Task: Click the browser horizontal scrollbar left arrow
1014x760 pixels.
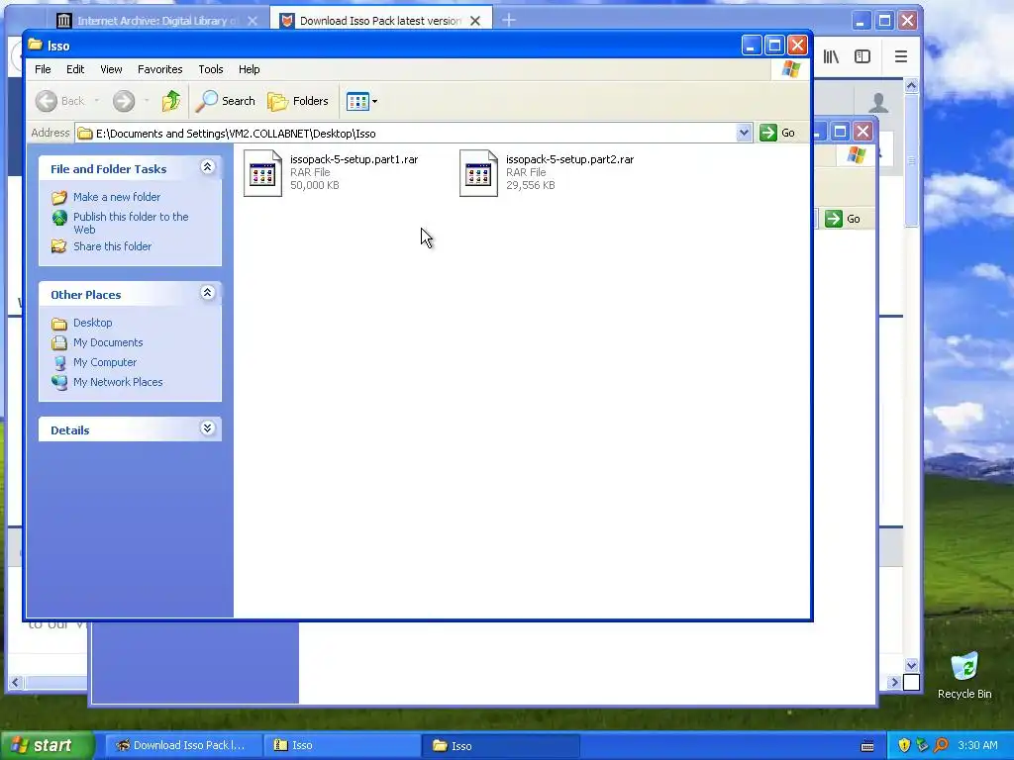Action: click(15, 682)
